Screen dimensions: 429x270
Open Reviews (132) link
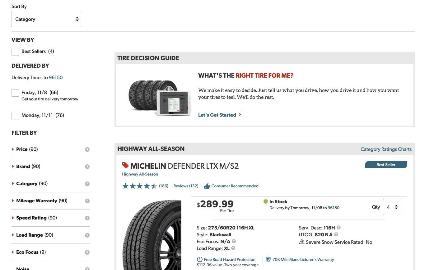pyautogui.click(x=186, y=186)
